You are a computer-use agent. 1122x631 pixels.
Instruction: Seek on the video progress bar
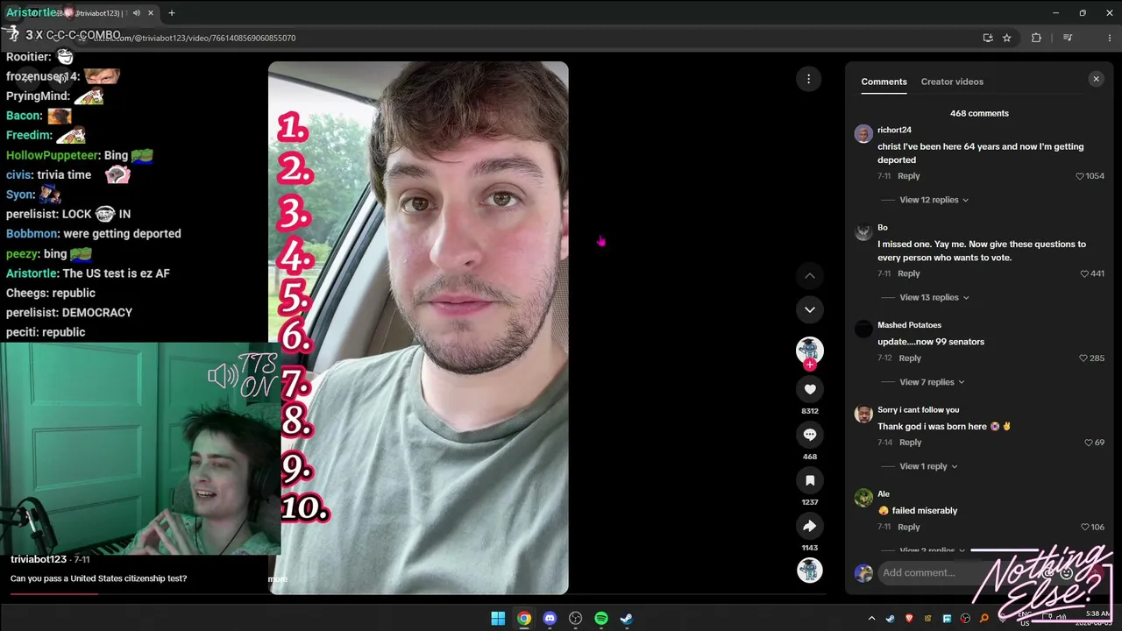pyautogui.click(x=417, y=593)
